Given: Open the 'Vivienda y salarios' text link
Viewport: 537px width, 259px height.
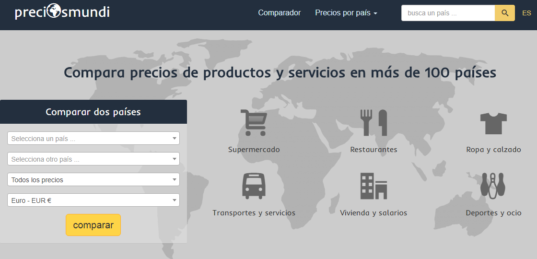Looking at the screenshot, I should pyautogui.click(x=374, y=213).
